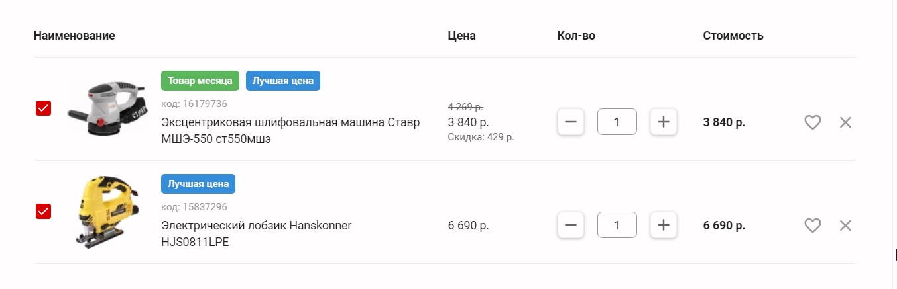897x289 pixels.
Task: Remove Hanskonner jigsaw from cart
Action: [x=845, y=226]
